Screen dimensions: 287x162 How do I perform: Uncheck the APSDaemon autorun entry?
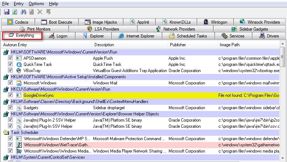10,58
